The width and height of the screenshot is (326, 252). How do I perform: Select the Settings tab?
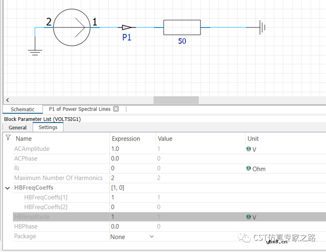point(48,127)
